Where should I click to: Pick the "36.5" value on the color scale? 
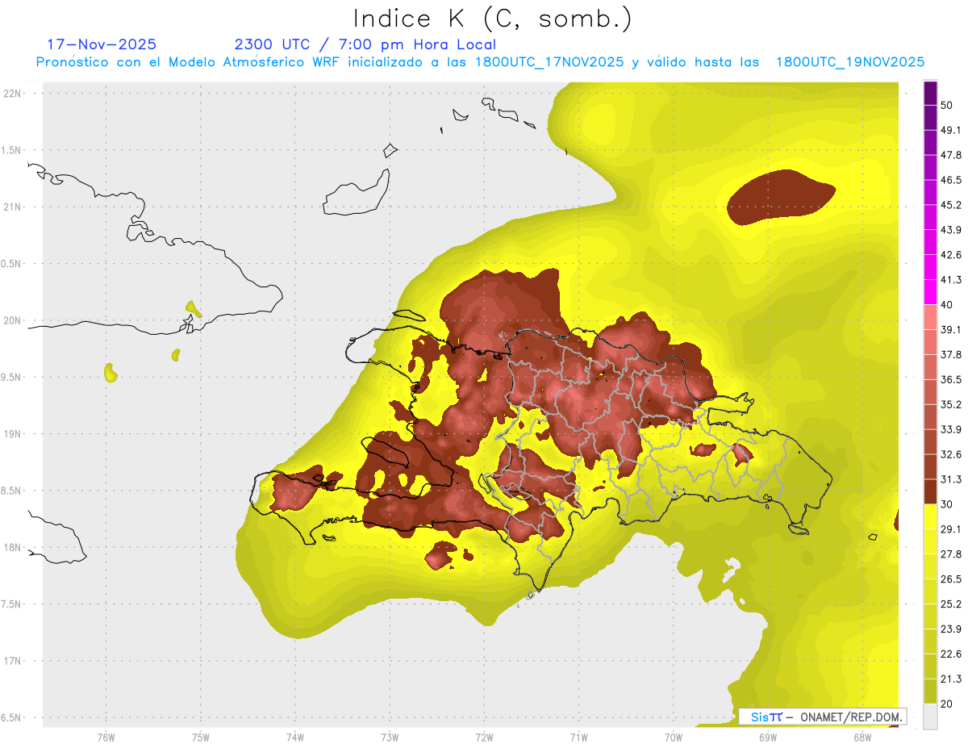click(x=950, y=379)
